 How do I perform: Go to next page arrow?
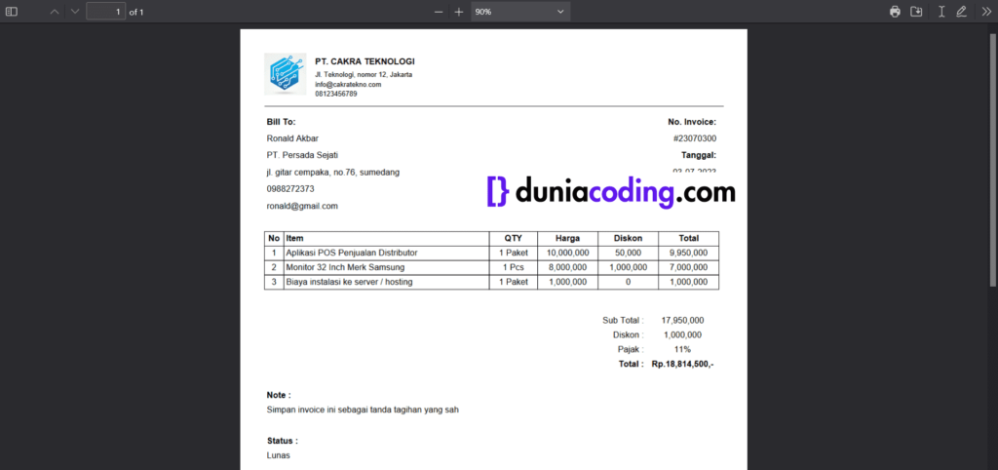75,12
